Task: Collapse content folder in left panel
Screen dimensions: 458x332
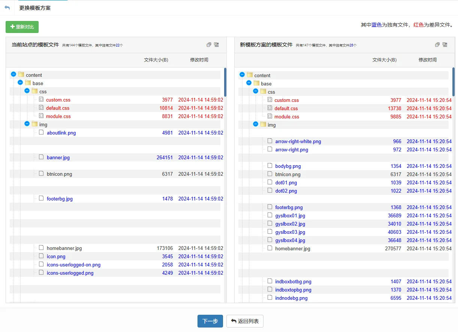Action: click(x=13, y=75)
